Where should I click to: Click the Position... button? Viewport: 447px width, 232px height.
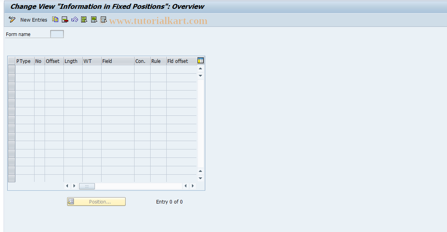[96, 202]
